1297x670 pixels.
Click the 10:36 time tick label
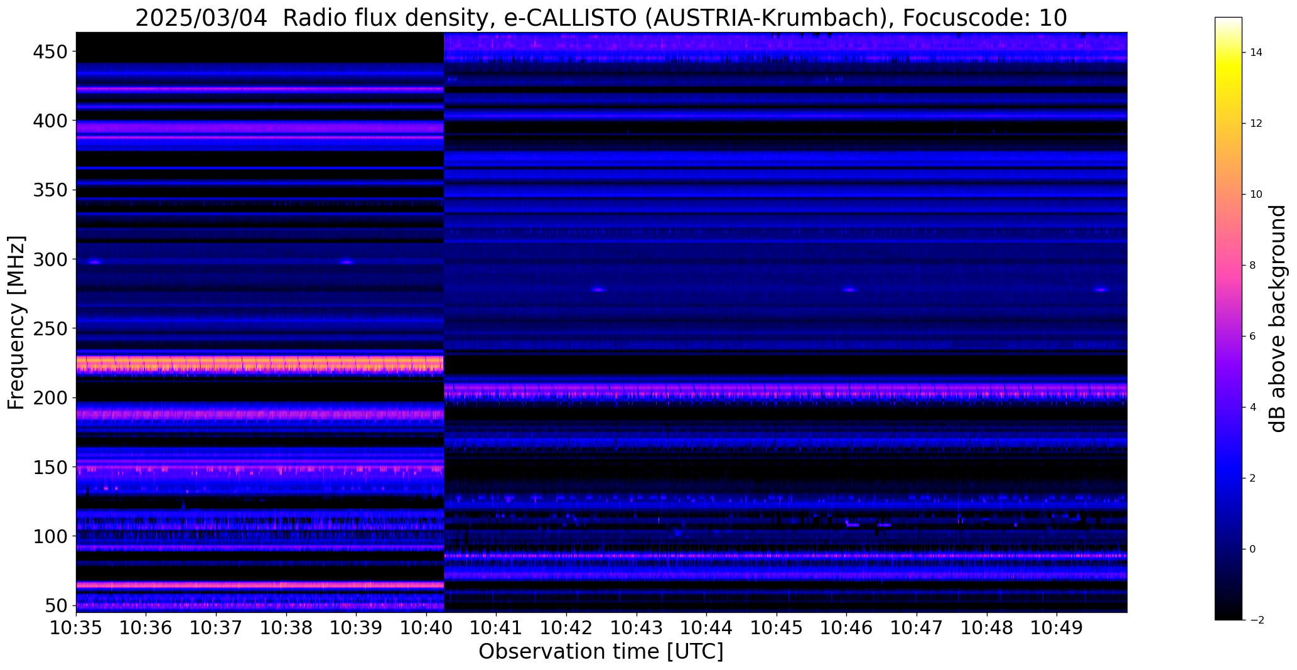point(146,628)
